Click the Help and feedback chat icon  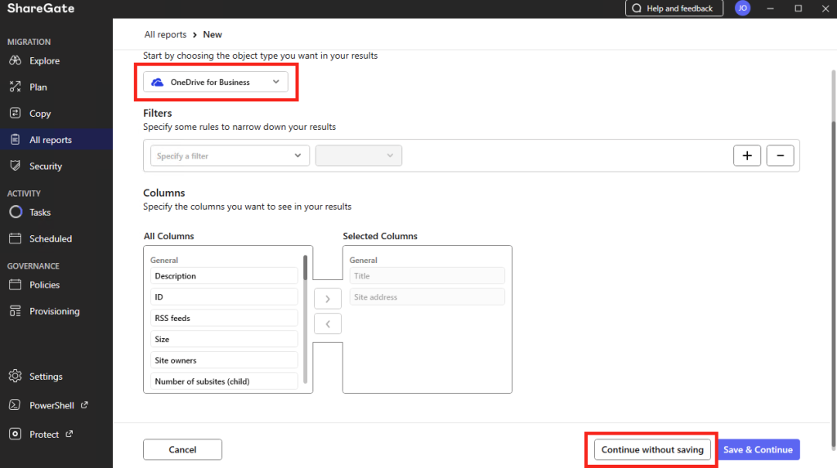point(637,8)
